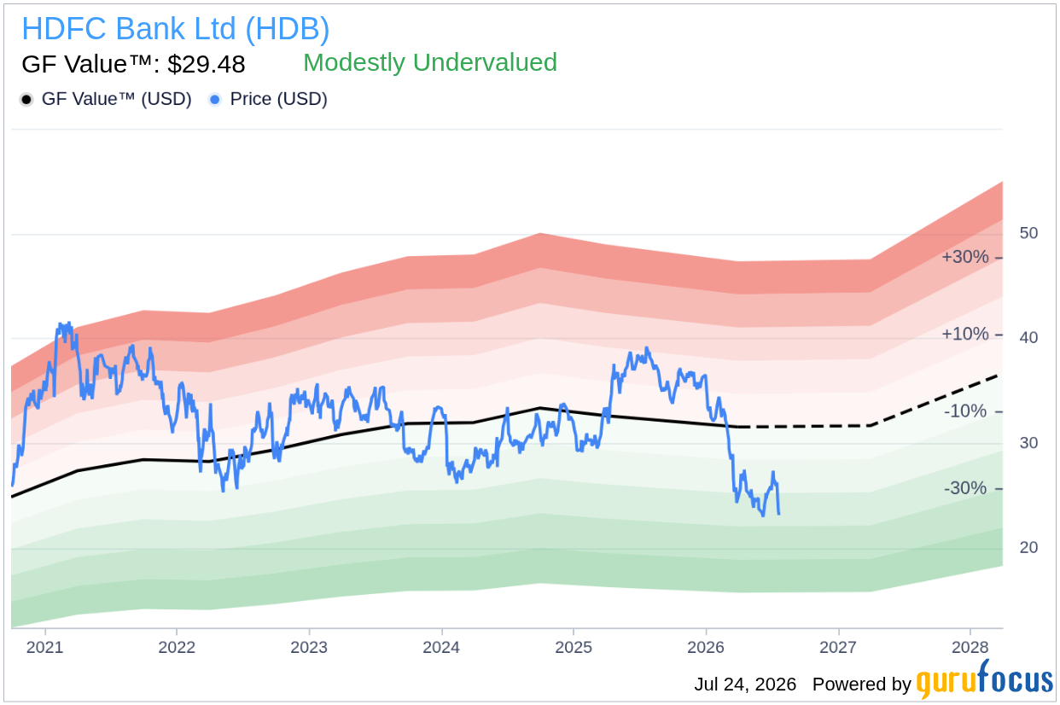This screenshot has height=705, width=1060.
Task: Click the 2028 x-axis label
Action: point(970,648)
